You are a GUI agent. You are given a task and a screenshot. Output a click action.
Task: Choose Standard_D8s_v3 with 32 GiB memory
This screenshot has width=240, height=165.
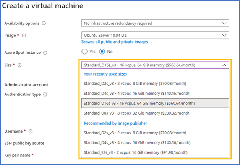[155, 113]
